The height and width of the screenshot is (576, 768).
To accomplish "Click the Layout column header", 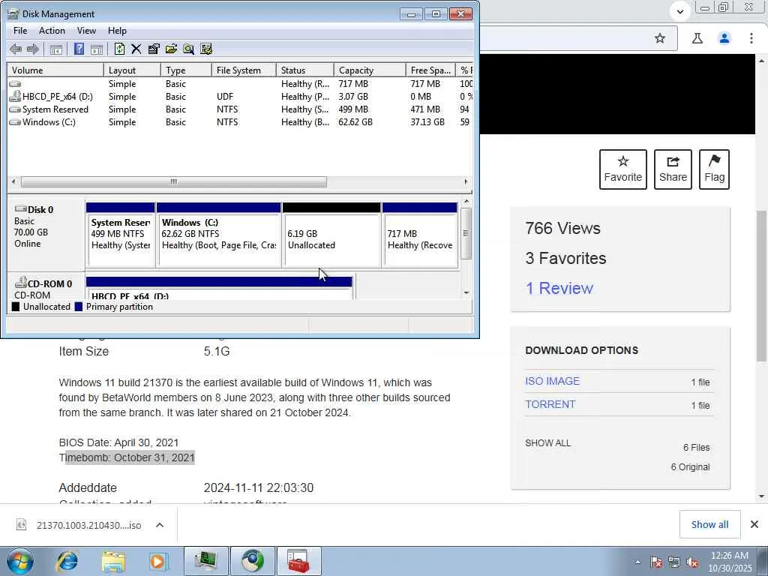I will pos(132,70).
